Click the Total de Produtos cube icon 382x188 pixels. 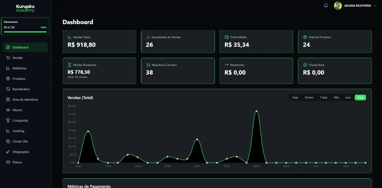[x=305, y=37]
